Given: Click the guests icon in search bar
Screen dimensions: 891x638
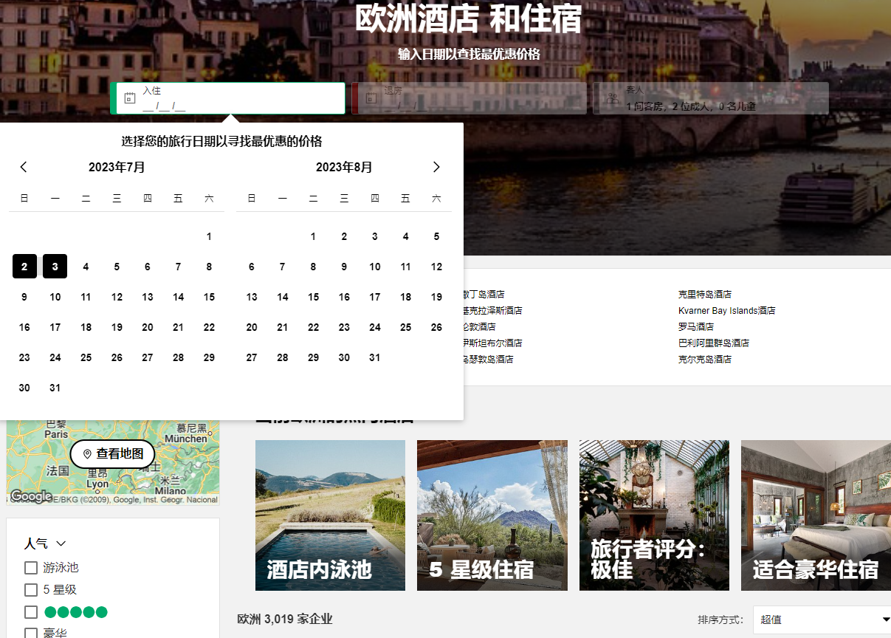Looking at the screenshot, I should [613, 98].
